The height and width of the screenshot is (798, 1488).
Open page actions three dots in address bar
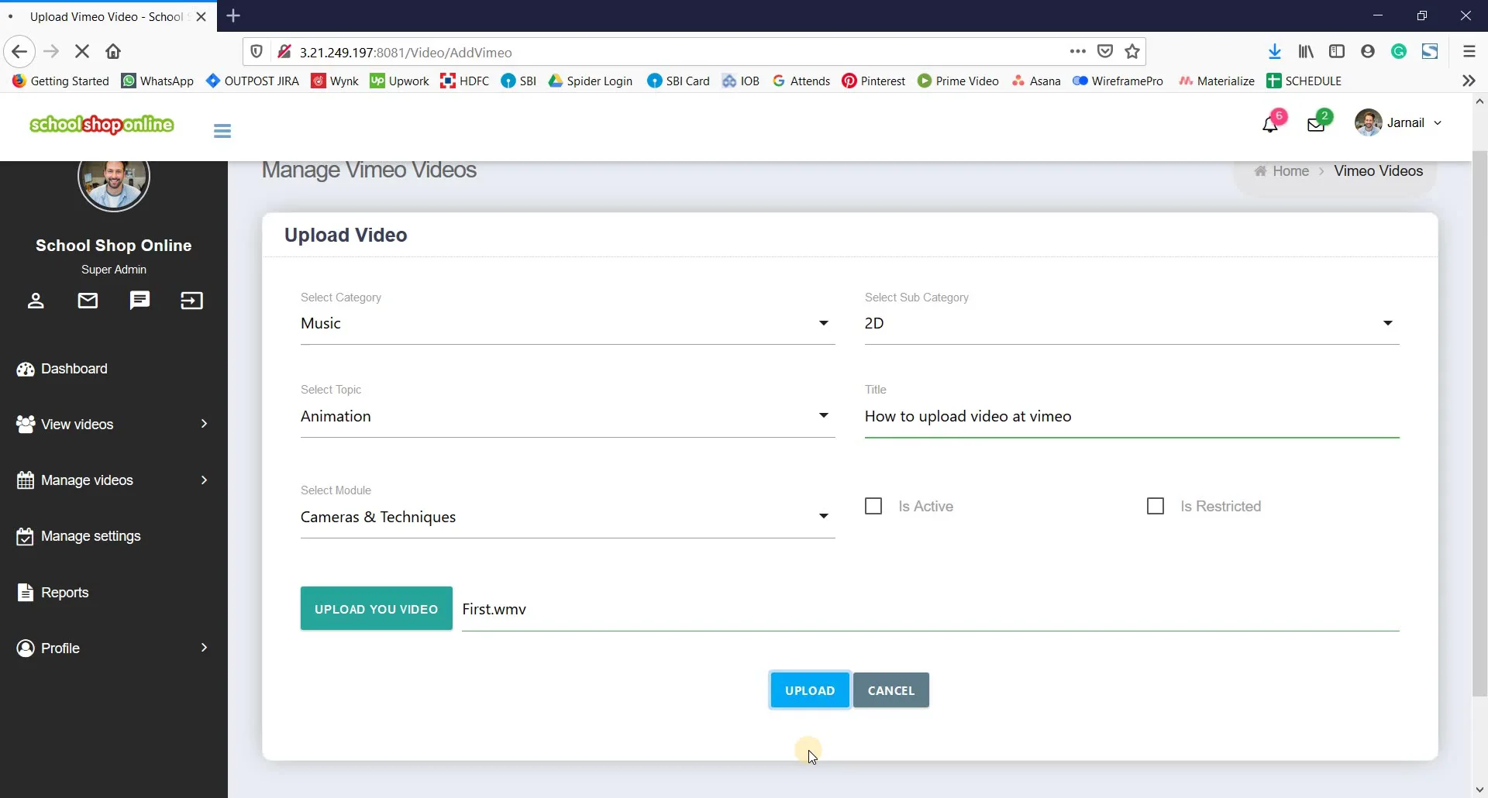pos(1077,52)
